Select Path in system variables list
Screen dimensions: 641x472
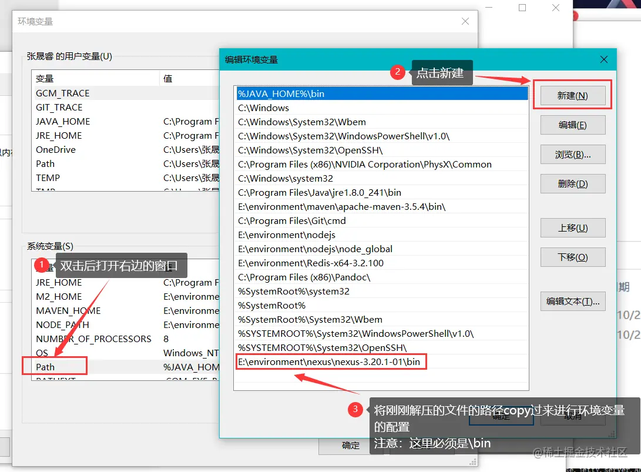(x=126, y=367)
